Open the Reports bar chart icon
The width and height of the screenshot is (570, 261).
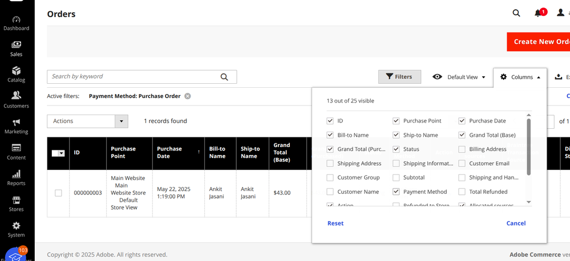click(16, 174)
